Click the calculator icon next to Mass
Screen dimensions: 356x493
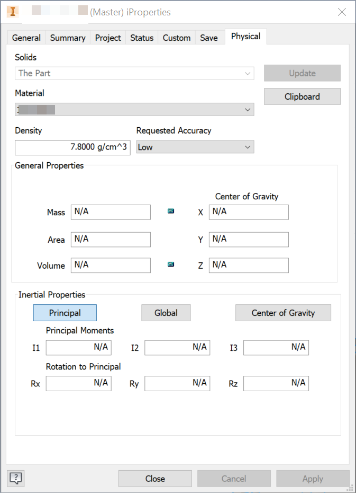170,210
